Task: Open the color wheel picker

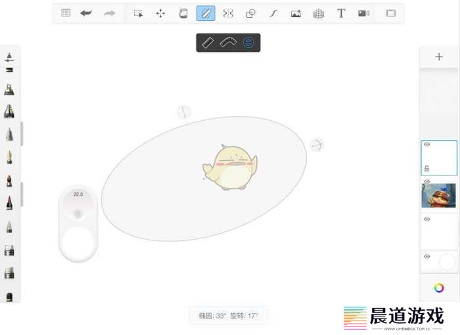Action: tap(439, 288)
